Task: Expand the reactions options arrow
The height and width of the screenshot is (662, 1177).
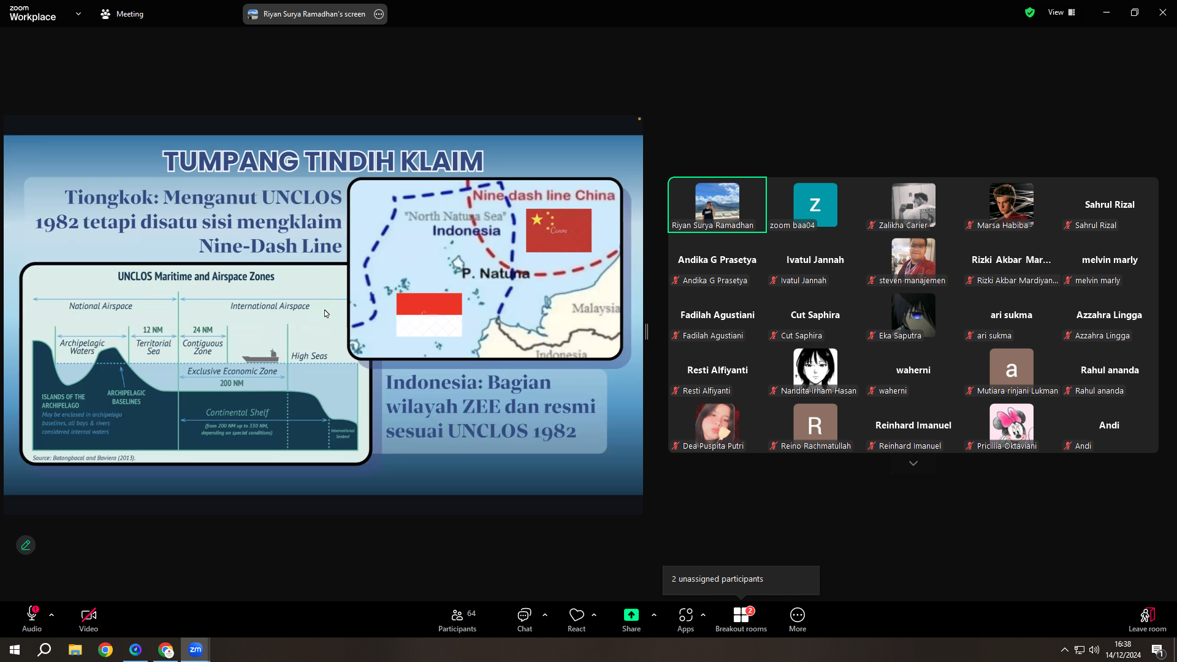Action: click(594, 614)
